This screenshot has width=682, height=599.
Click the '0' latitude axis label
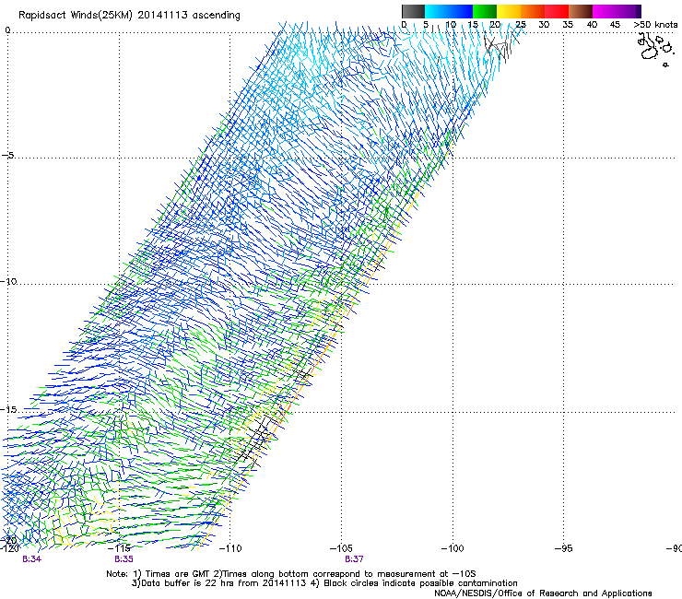click(7, 30)
